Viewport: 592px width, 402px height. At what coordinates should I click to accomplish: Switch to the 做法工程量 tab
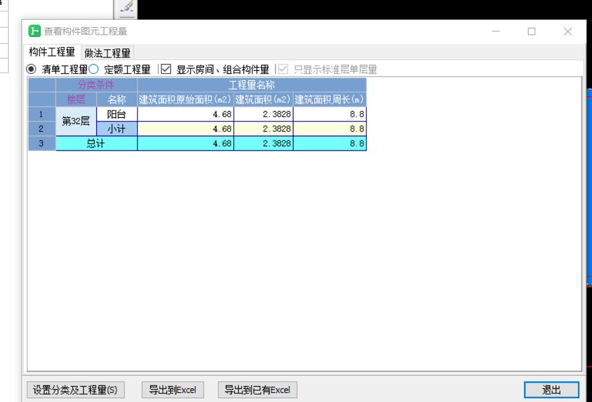coord(107,53)
